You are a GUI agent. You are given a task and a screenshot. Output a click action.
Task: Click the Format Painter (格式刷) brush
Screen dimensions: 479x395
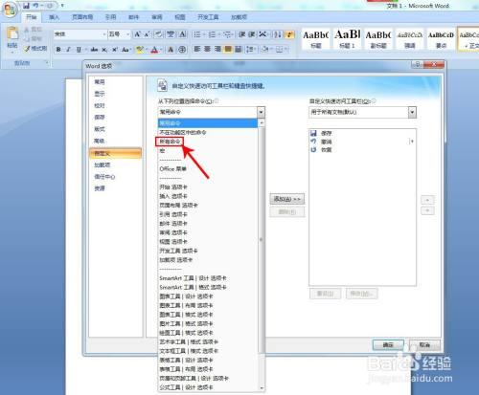[35, 49]
